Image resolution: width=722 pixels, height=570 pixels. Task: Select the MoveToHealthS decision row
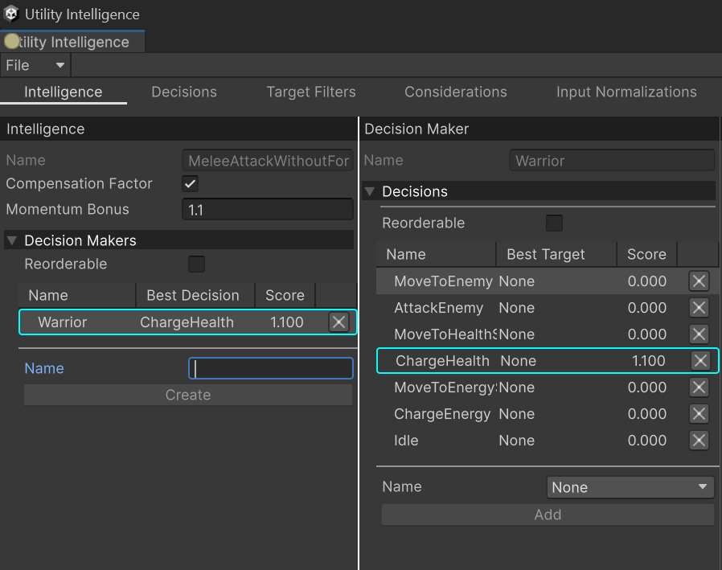tap(548, 334)
